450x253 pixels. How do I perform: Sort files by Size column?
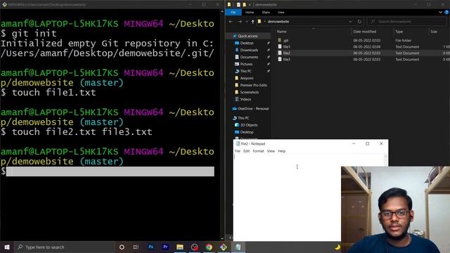[434, 32]
